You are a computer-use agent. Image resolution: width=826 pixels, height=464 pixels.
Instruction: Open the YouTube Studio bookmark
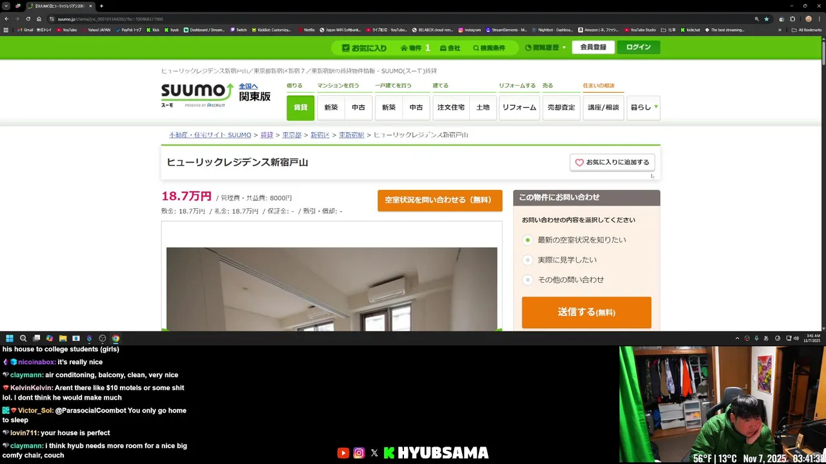(x=640, y=30)
